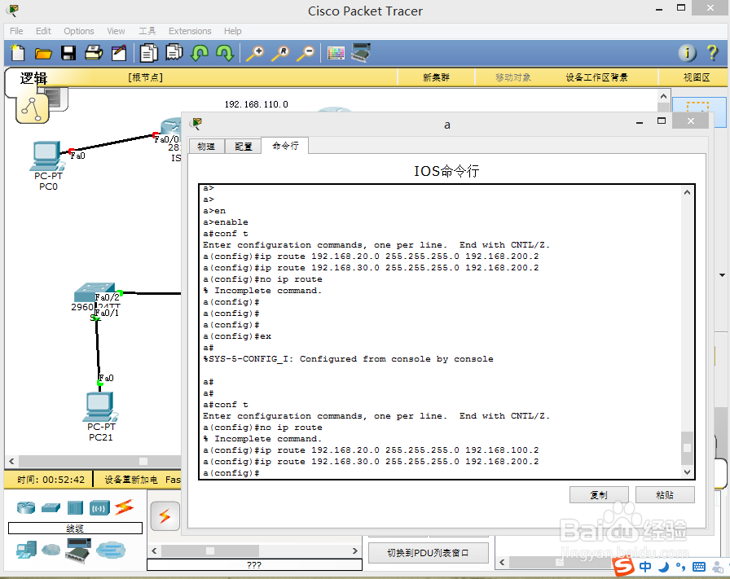Viewport: 730px width, 579px height.
Task: Click the [根节点] label
Action: click(x=146, y=77)
